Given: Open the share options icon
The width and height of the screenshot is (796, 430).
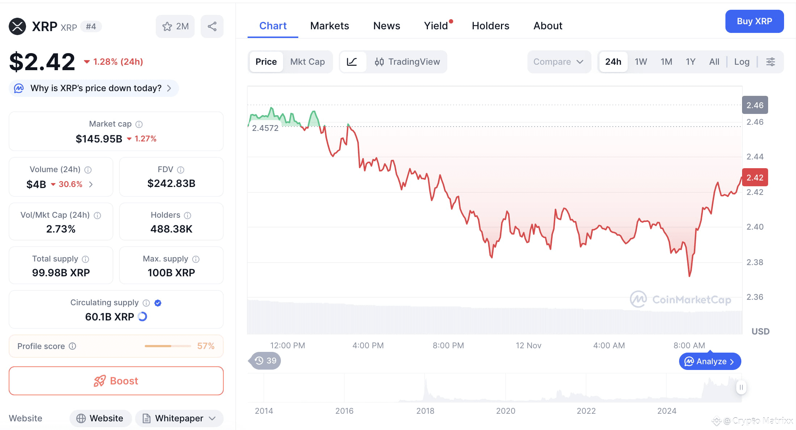Looking at the screenshot, I should pos(212,26).
